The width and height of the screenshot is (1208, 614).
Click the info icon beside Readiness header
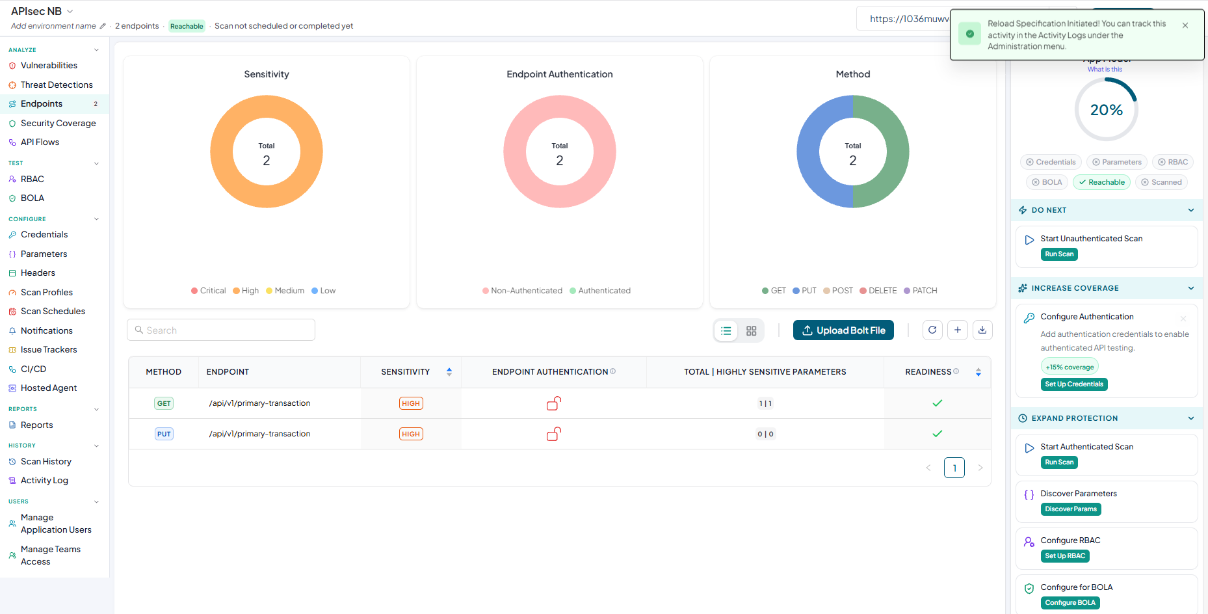tap(956, 371)
